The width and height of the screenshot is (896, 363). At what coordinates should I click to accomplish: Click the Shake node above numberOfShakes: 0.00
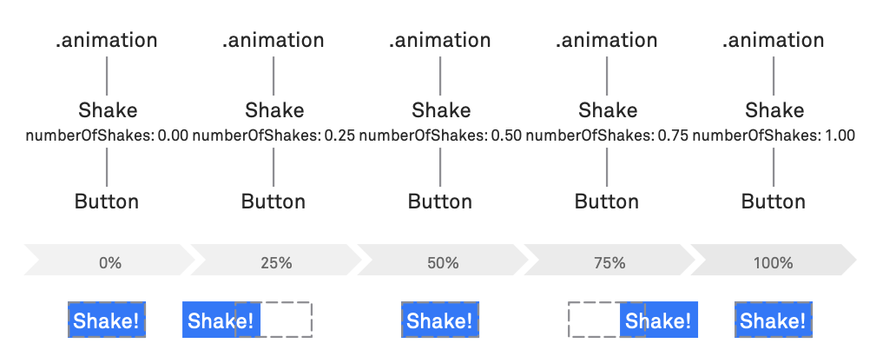pos(108,109)
